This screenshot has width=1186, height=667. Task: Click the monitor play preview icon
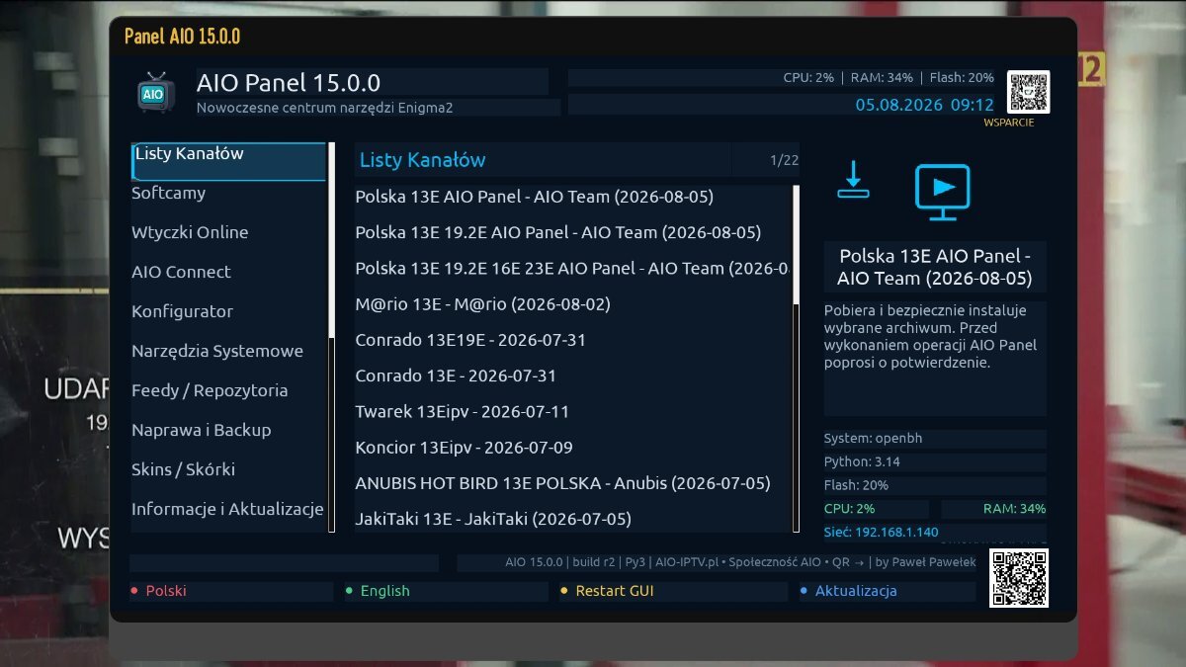[x=942, y=192]
